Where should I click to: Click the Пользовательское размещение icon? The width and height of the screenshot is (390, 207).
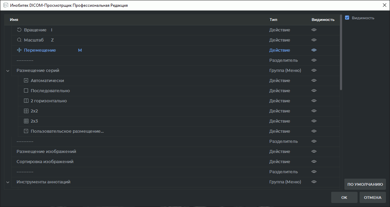point(26,131)
